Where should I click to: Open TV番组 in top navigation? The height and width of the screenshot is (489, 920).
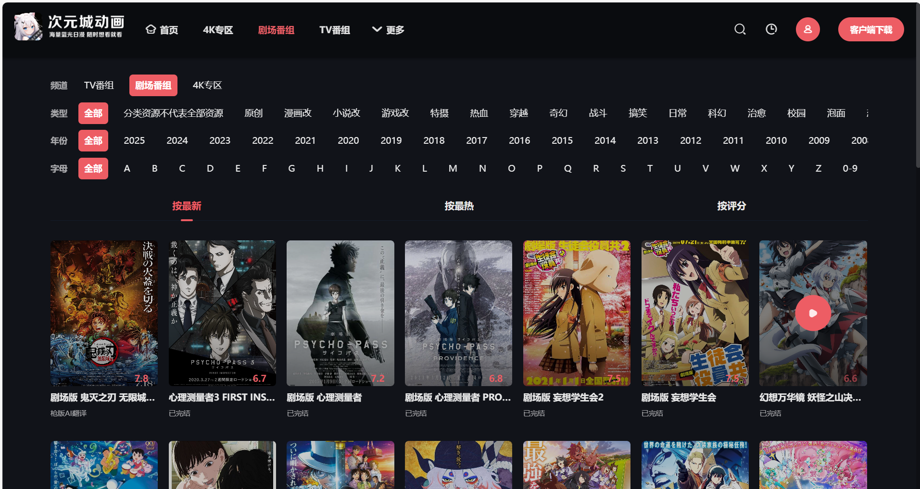pyautogui.click(x=335, y=30)
